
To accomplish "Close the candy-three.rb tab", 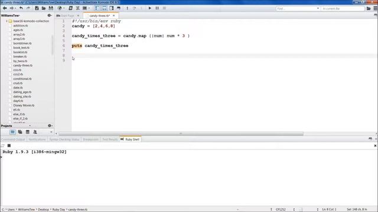I will tap(114, 16).
